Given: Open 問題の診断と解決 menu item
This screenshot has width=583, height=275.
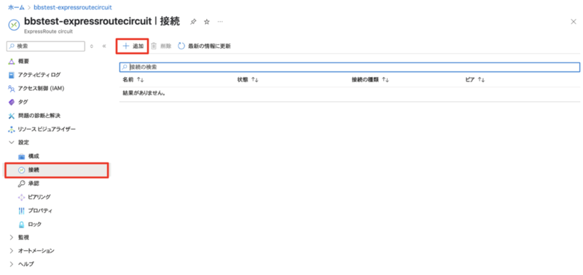Looking at the screenshot, I should pos(39,116).
